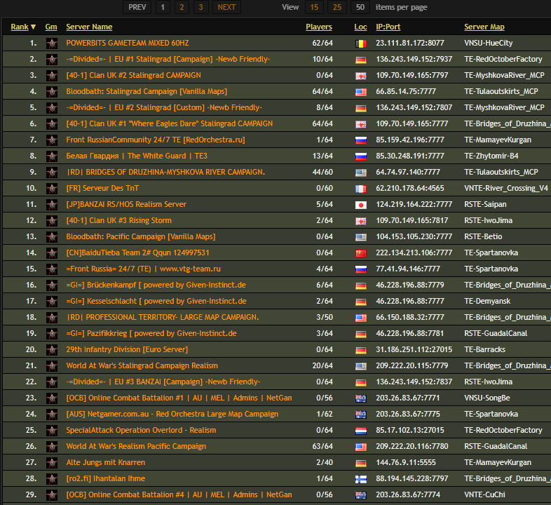This screenshot has height=505, width=551.
Task: Click game icon for 29th Infantry Division row
Action: click(x=52, y=350)
